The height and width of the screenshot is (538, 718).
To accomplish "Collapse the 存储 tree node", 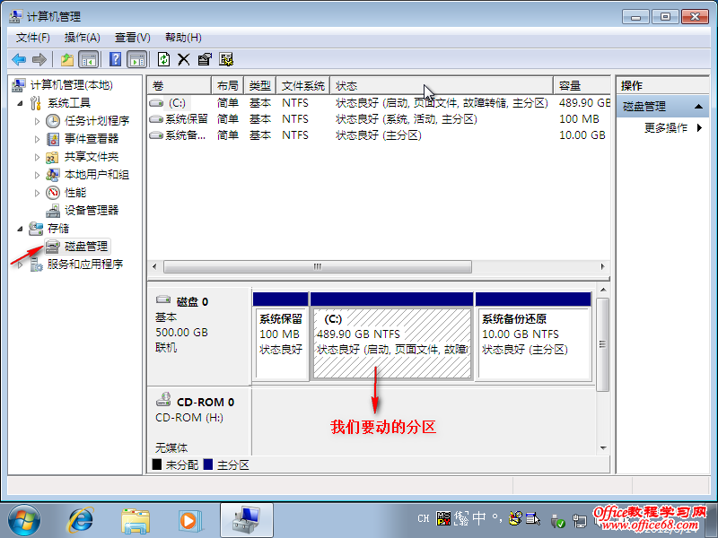I will click(21, 229).
